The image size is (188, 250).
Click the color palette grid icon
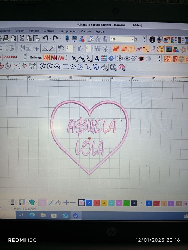[22, 202]
